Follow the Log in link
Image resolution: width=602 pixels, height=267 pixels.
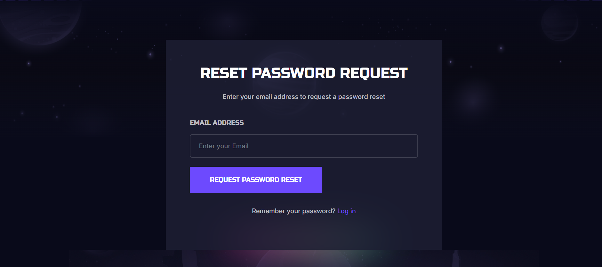click(346, 211)
